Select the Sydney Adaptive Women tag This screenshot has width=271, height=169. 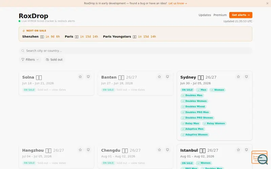coord(195,135)
